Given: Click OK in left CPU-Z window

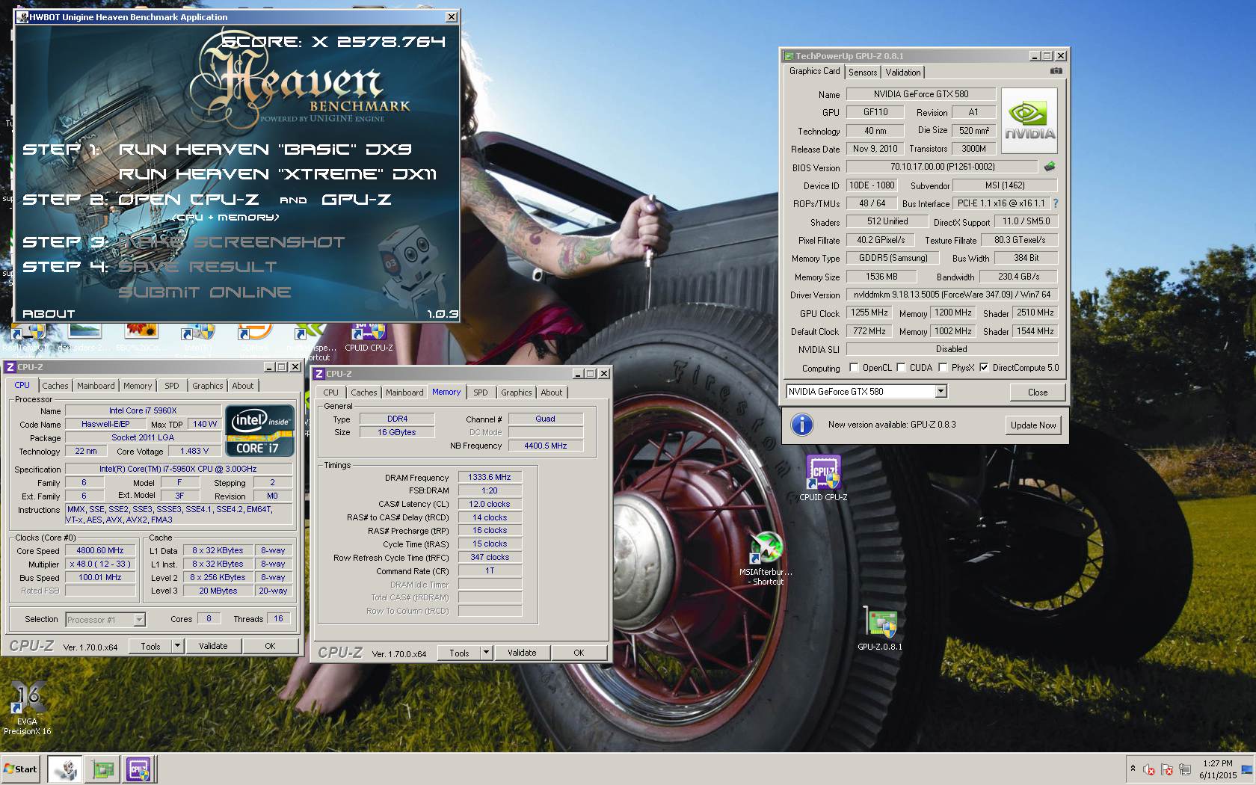Looking at the screenshot, I should [270, 646].
